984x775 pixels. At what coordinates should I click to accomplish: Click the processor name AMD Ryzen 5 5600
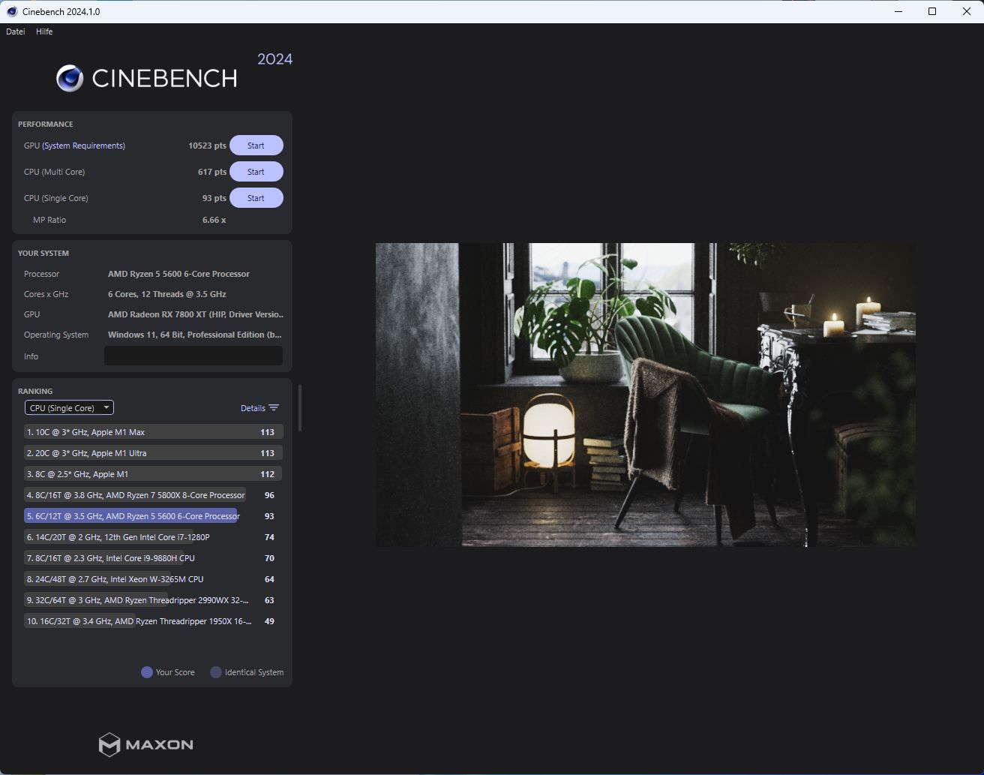click(x=178, y=274)
